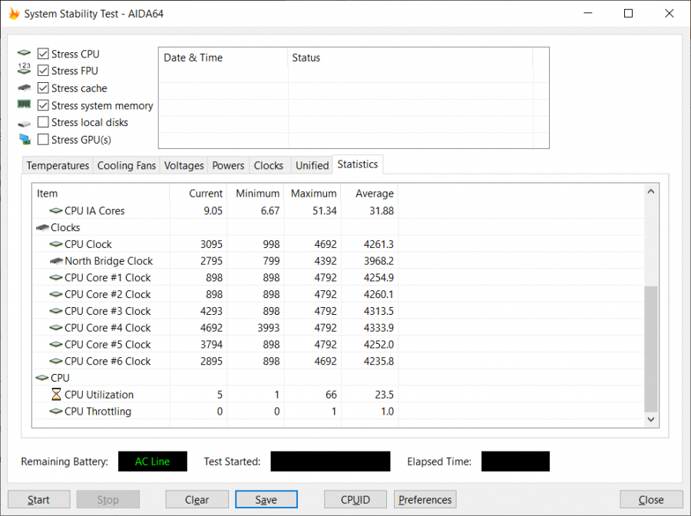This screenshot has width=691, height=516.
Task: Click the AIDA64 flame icon in title bar
Action: pos(14,14)
